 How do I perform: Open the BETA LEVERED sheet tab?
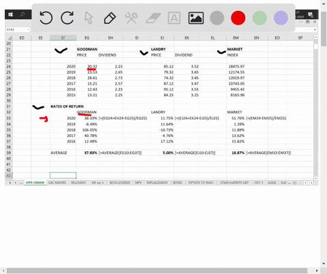120,183
